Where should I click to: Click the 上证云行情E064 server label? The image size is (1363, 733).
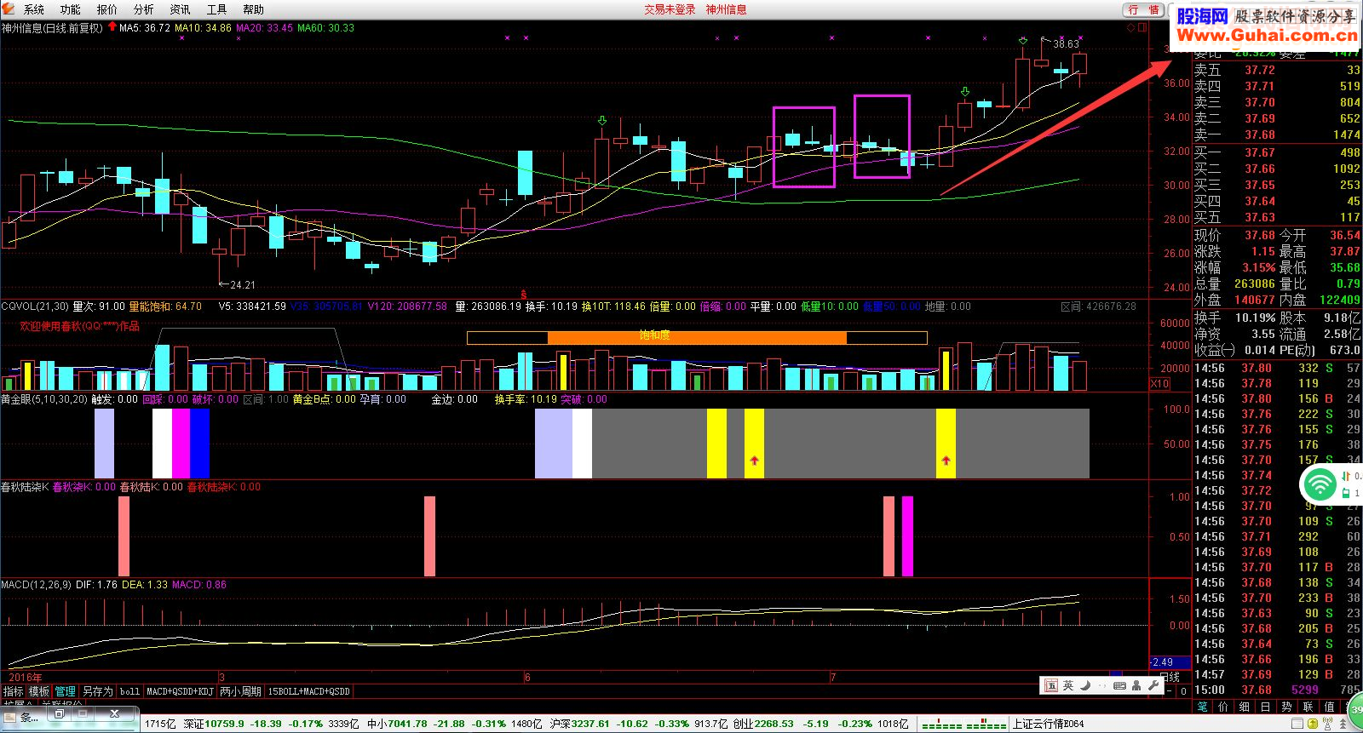pyautogui.click(x=1048, y=724)
